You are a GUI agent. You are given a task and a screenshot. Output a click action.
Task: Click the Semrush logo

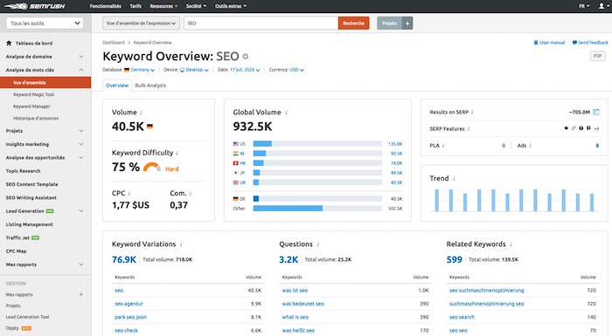[35, 6]
